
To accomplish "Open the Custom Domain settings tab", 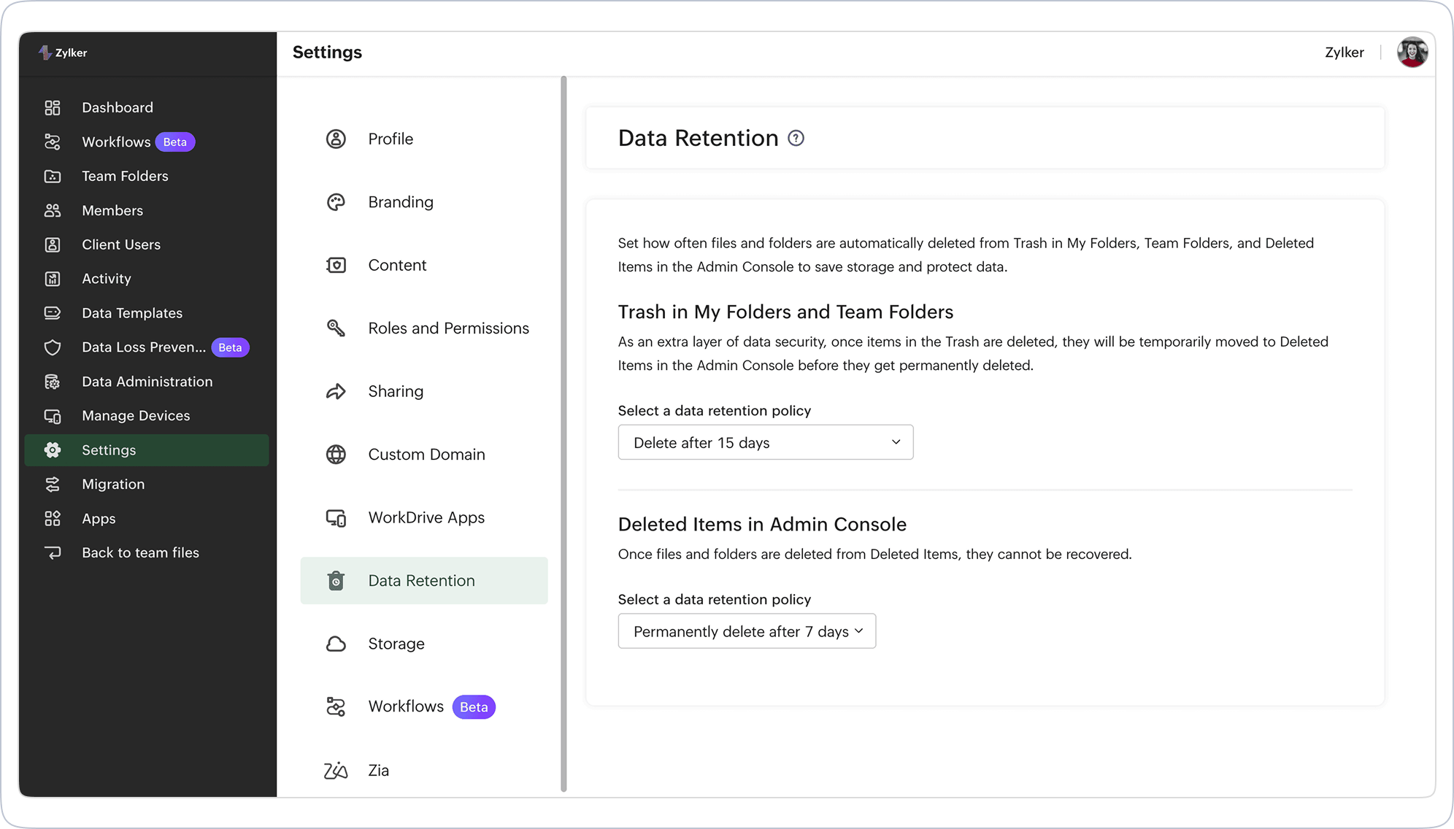I will click(426, 454).
